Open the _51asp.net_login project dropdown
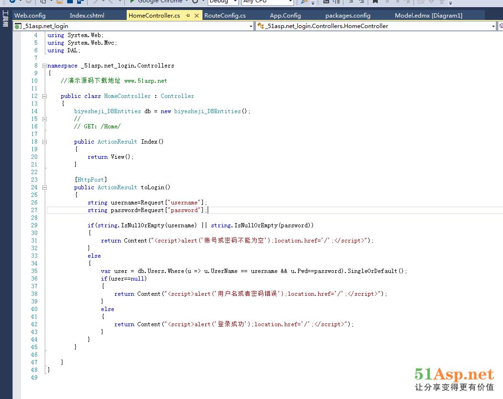503x399 pixels. pos(251,26)
